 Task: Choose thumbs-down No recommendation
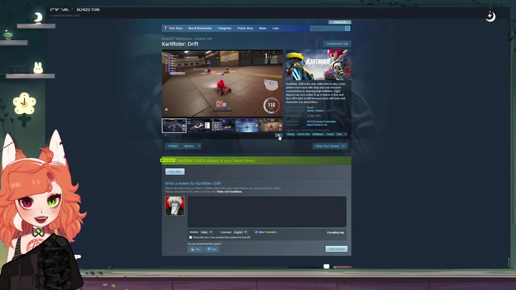212,249
